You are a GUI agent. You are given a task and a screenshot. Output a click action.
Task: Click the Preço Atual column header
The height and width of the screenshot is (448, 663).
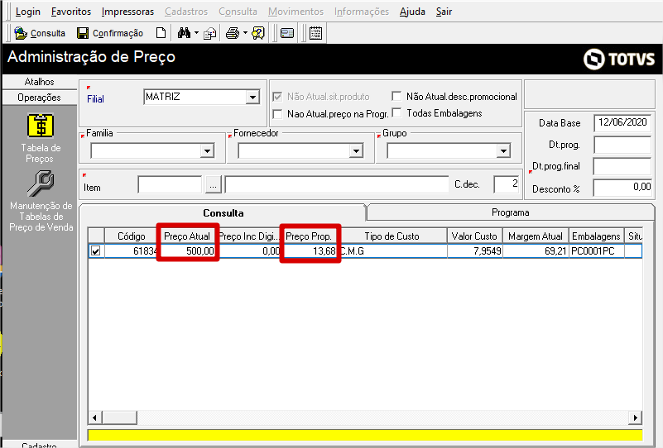click(x=187, y=236)
